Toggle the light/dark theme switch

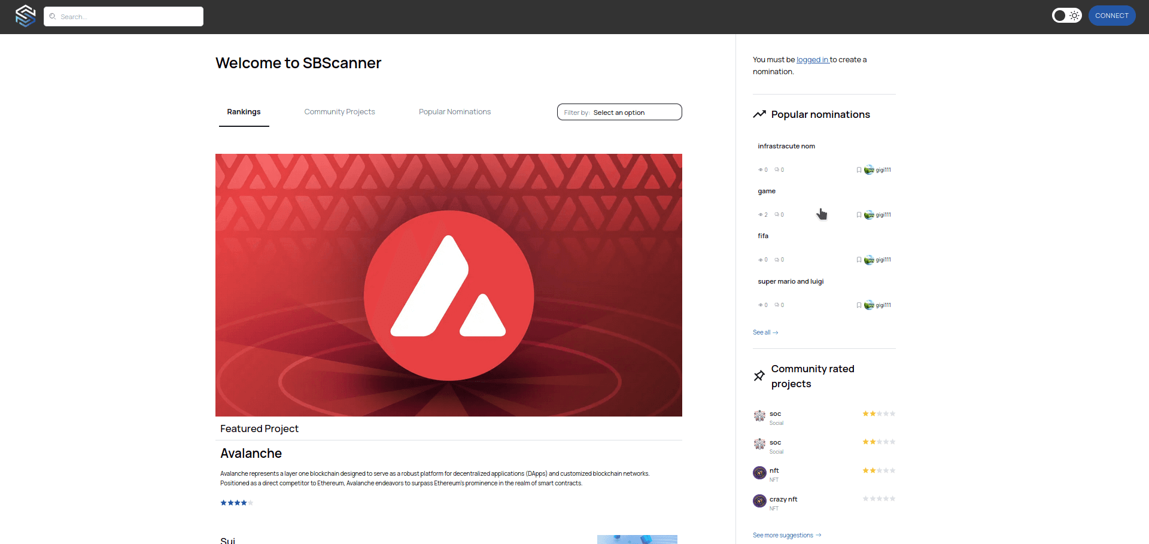pos(1066,16)
